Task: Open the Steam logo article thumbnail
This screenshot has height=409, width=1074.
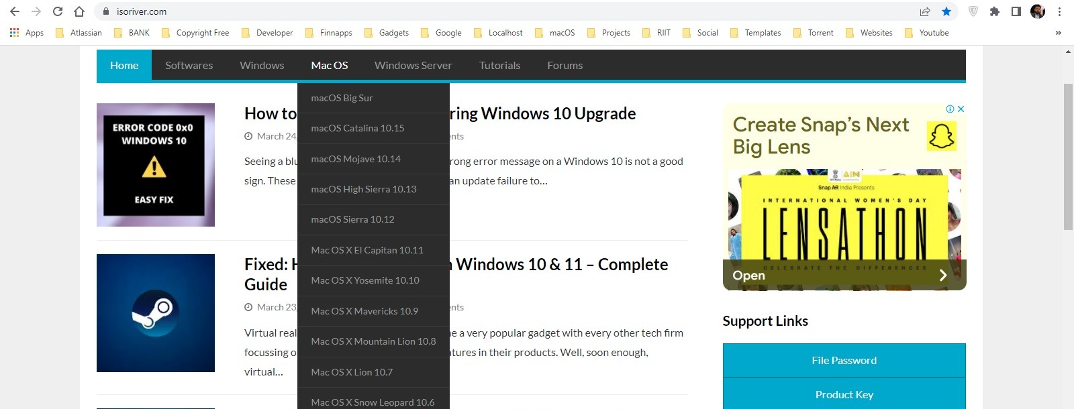Action: click(156, 313)
